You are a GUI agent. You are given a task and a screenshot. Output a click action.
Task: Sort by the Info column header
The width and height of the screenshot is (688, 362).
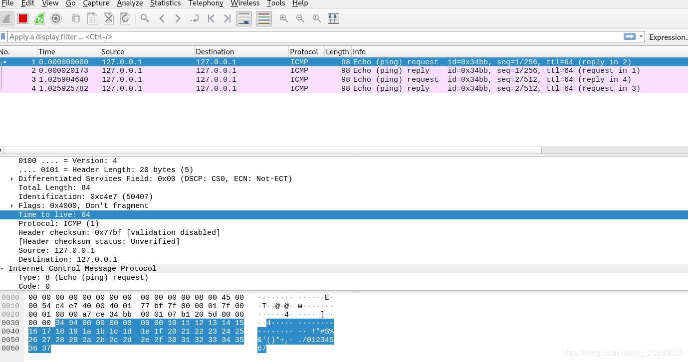point(520,52)
